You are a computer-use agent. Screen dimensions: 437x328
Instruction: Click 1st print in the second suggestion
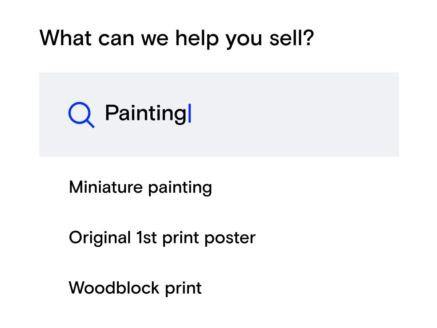167,238
